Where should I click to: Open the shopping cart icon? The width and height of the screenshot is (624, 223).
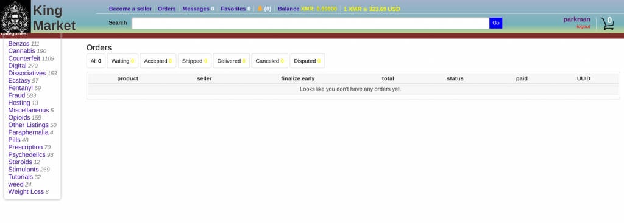(x=608, y=24)
